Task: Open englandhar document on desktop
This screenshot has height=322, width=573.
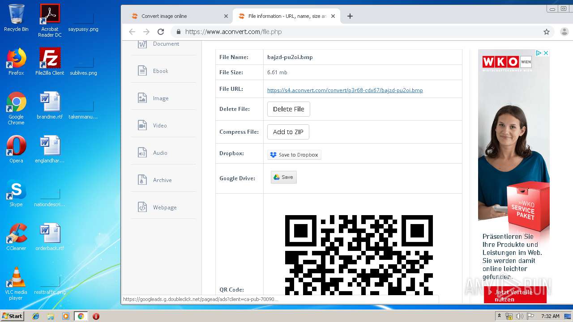Action: tap(50, 149)
